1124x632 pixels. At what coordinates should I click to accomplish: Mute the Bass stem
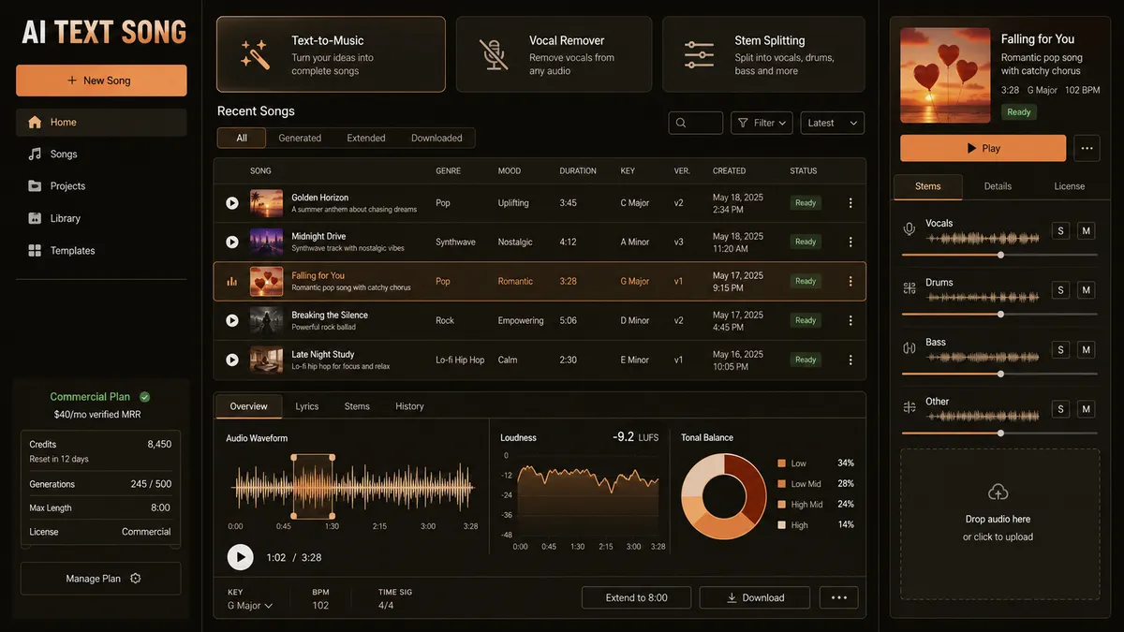[x=1087, y=349]
